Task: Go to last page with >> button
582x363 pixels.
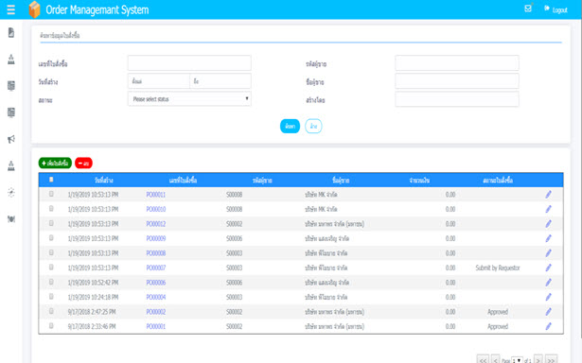Action: pyautogui.click(x=551, y=359)
